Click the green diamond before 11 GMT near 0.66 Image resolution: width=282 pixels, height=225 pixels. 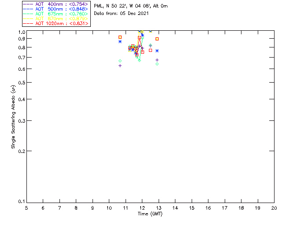click(x=120, y=61)
